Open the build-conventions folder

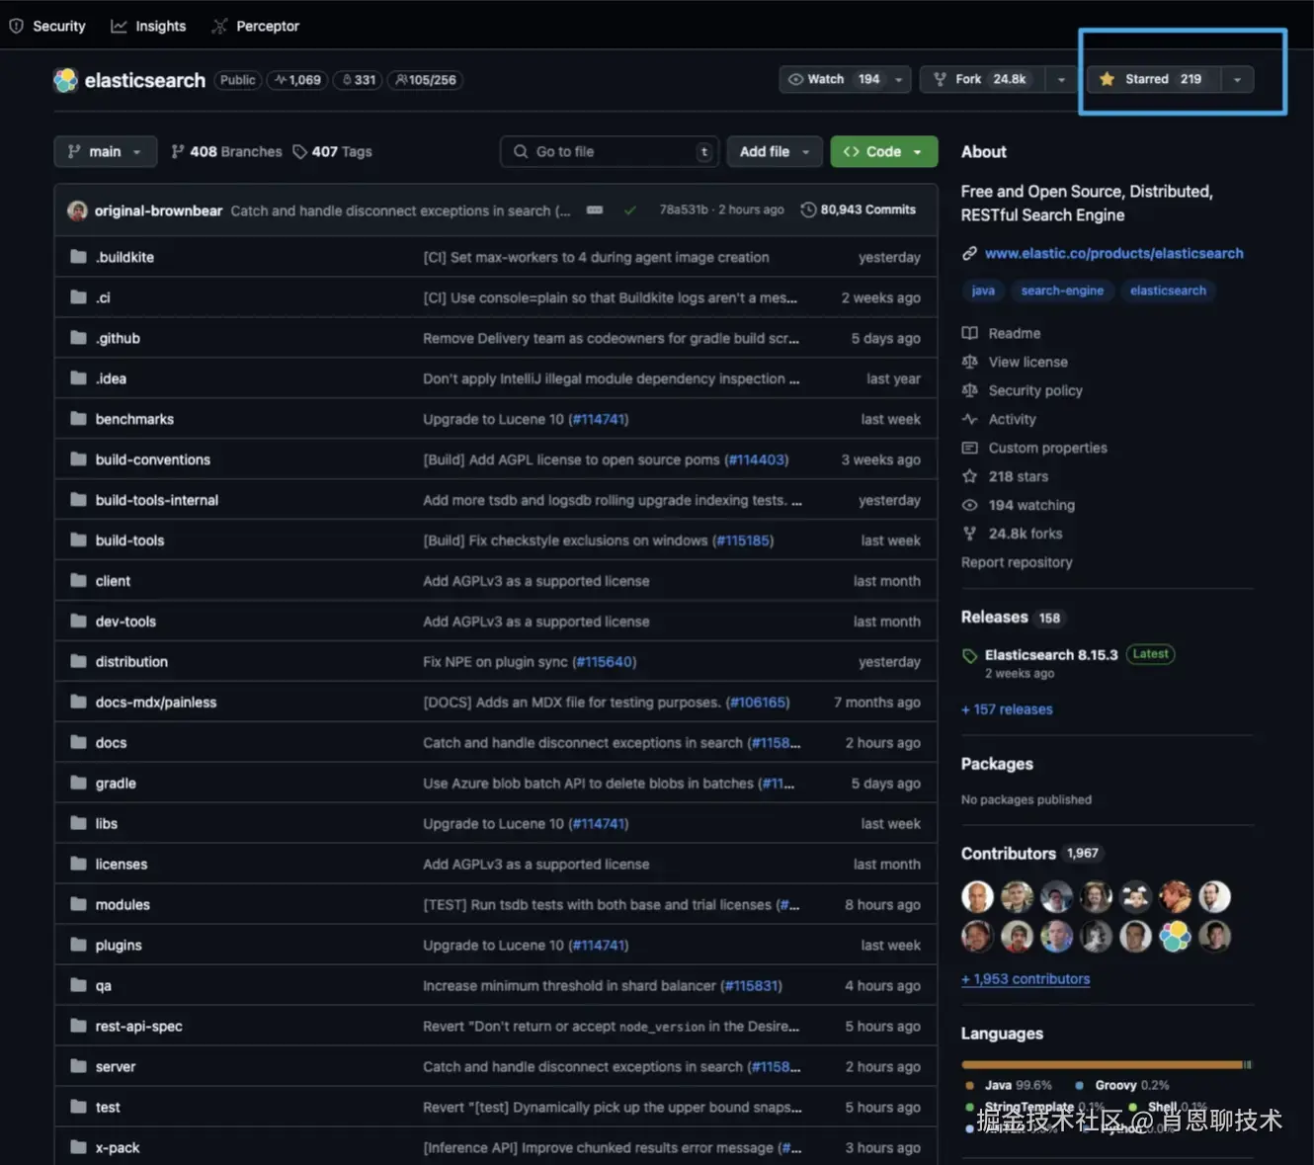click(x=152, y=459)
